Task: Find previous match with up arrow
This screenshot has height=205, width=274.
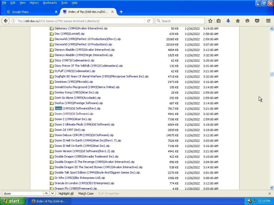Action: (x=46, y=194)
